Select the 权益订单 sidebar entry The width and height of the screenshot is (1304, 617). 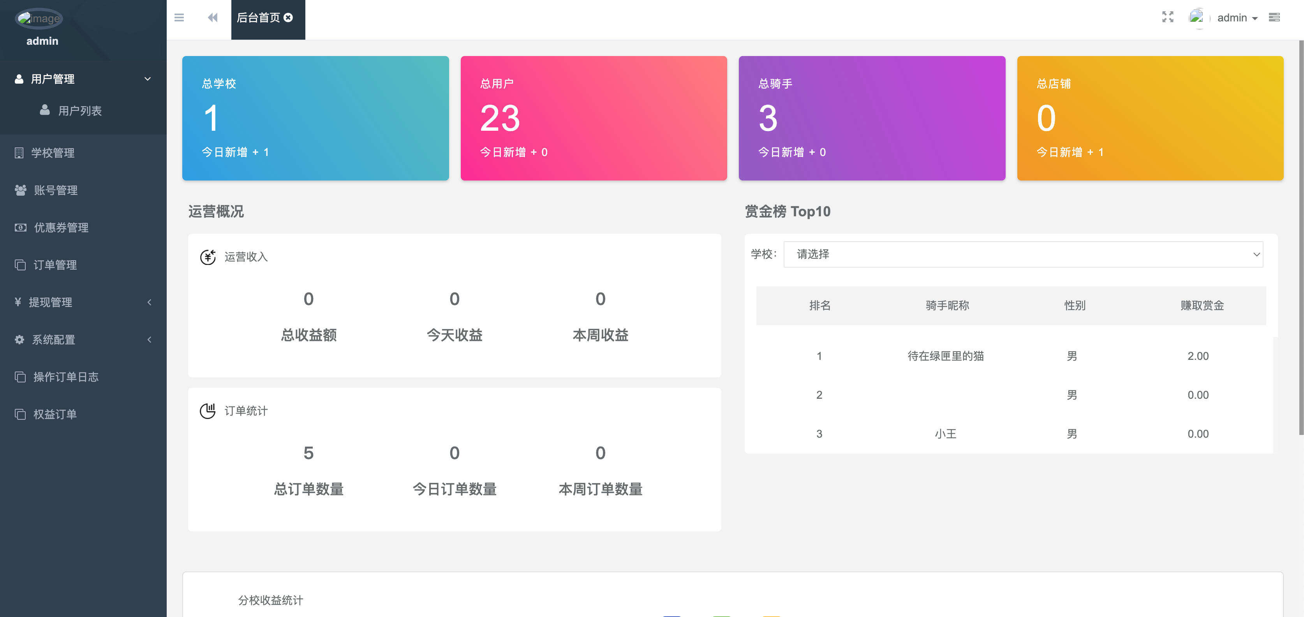54,414
